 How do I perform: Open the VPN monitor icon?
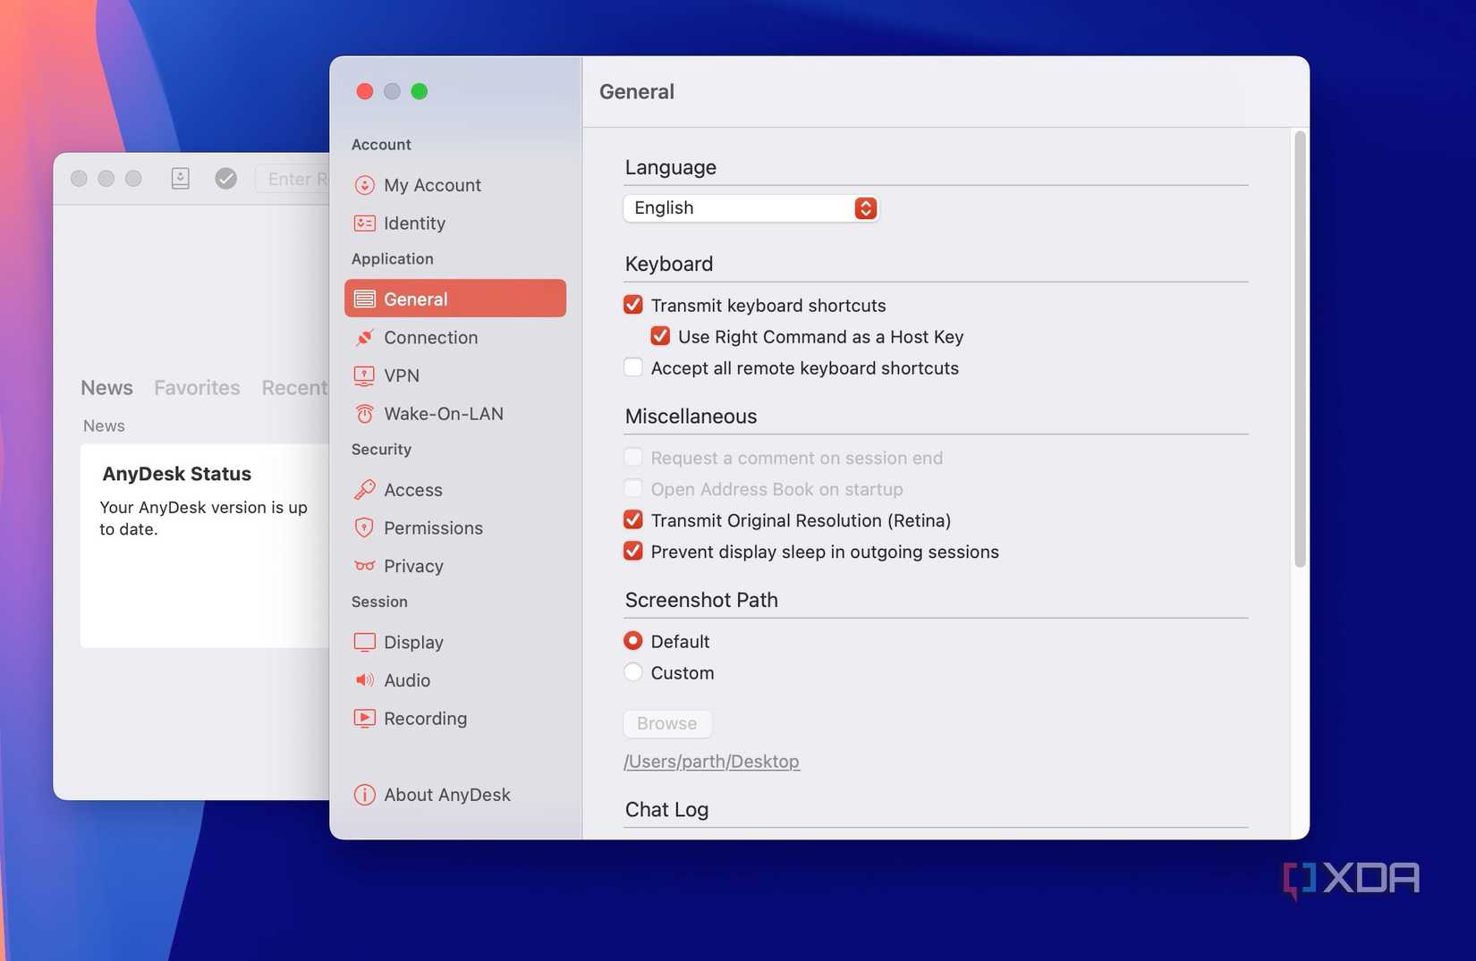click(x=364, y=375)
